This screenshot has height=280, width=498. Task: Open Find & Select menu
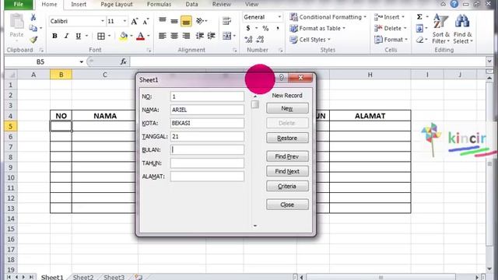click(463, 29)
